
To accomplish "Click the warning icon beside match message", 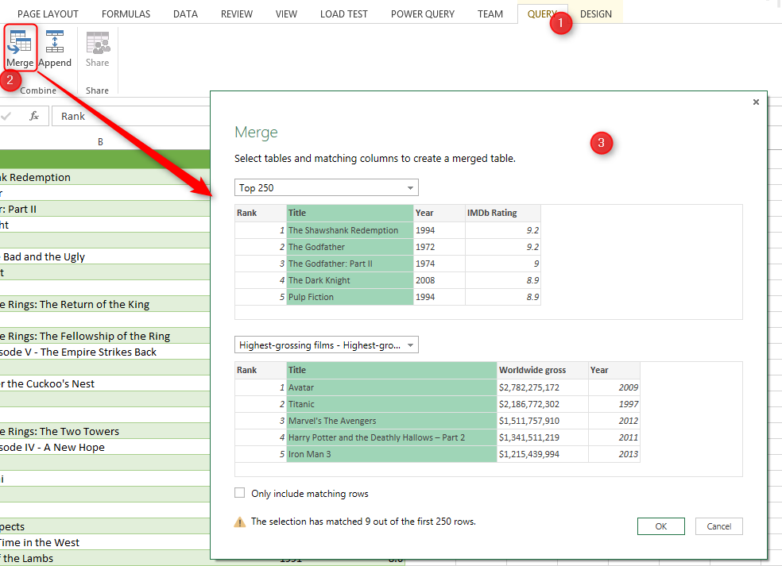I will pos(239,522).
